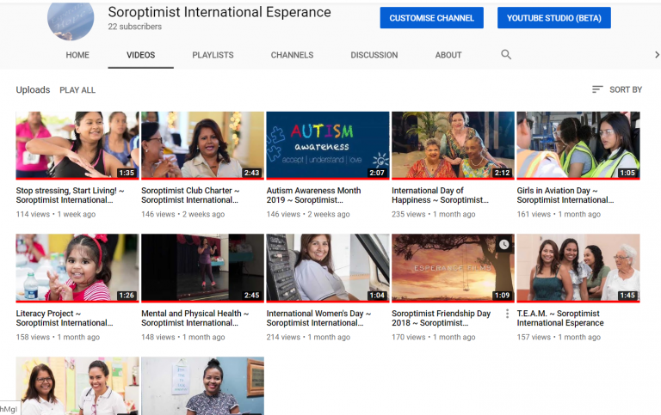The height and width of the screenshot is (415, 661).
Task: Open the Autism Awareness Month 2019 thumbnail
Action: tap(327, 145)
